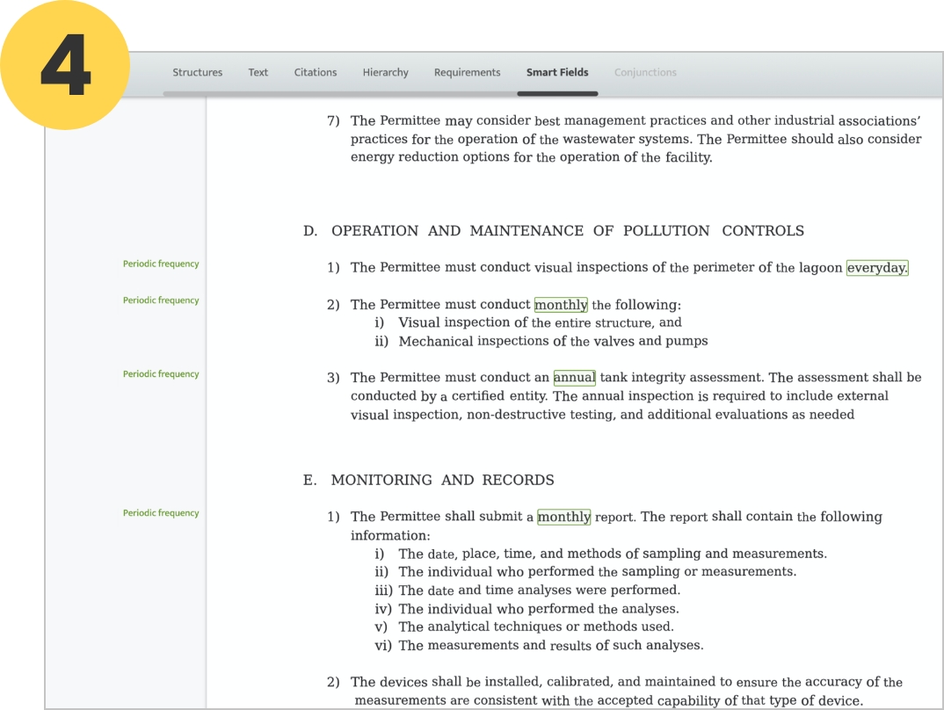Viewport: 944px width, 710px height.
Task: Open the Requirements tab
Action: pyautogui.click(x=467, y=72)
